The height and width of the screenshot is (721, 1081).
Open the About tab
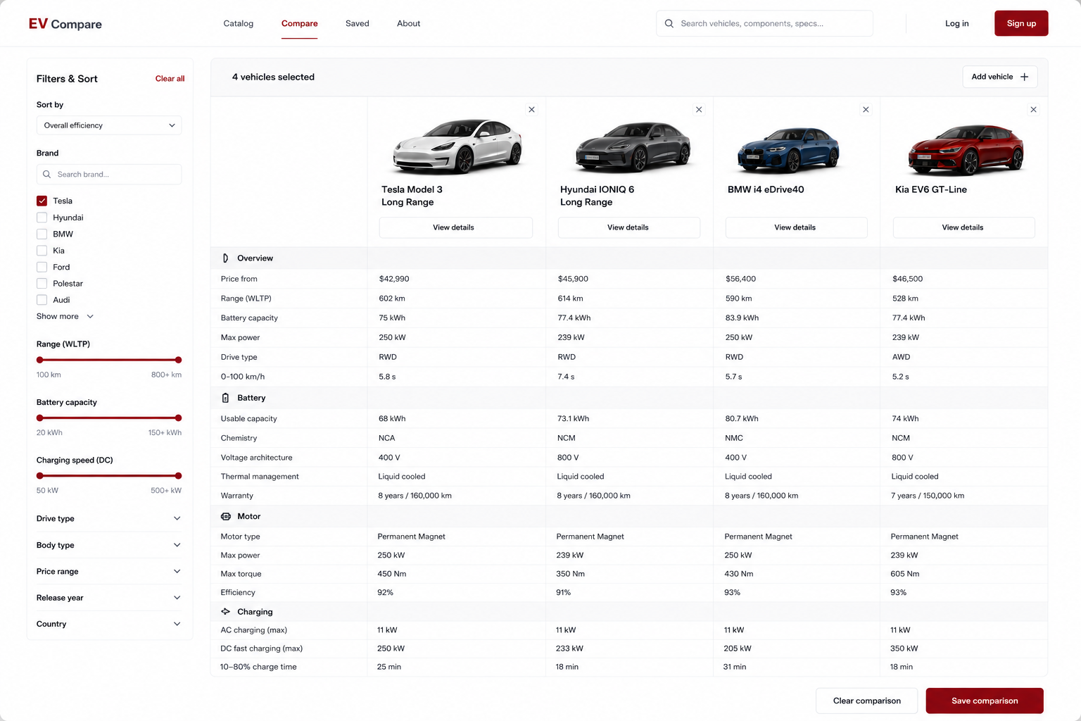[x=408, y=23]
